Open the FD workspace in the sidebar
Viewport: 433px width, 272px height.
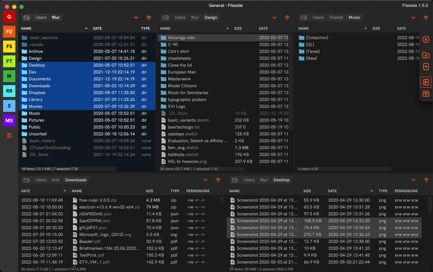pyautogui.click(x=10, y=32)
